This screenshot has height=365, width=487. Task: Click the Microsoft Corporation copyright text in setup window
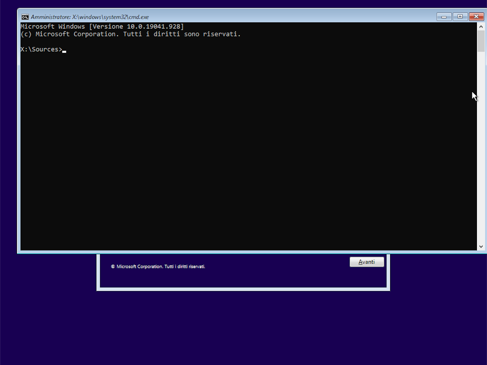pyautogui.click(x=158, y=267)
